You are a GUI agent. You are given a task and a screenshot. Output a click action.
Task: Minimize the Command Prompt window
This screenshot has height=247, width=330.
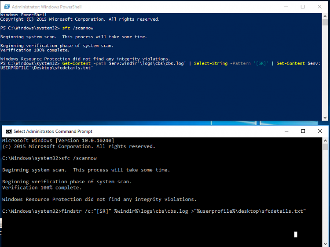[286, 131]
